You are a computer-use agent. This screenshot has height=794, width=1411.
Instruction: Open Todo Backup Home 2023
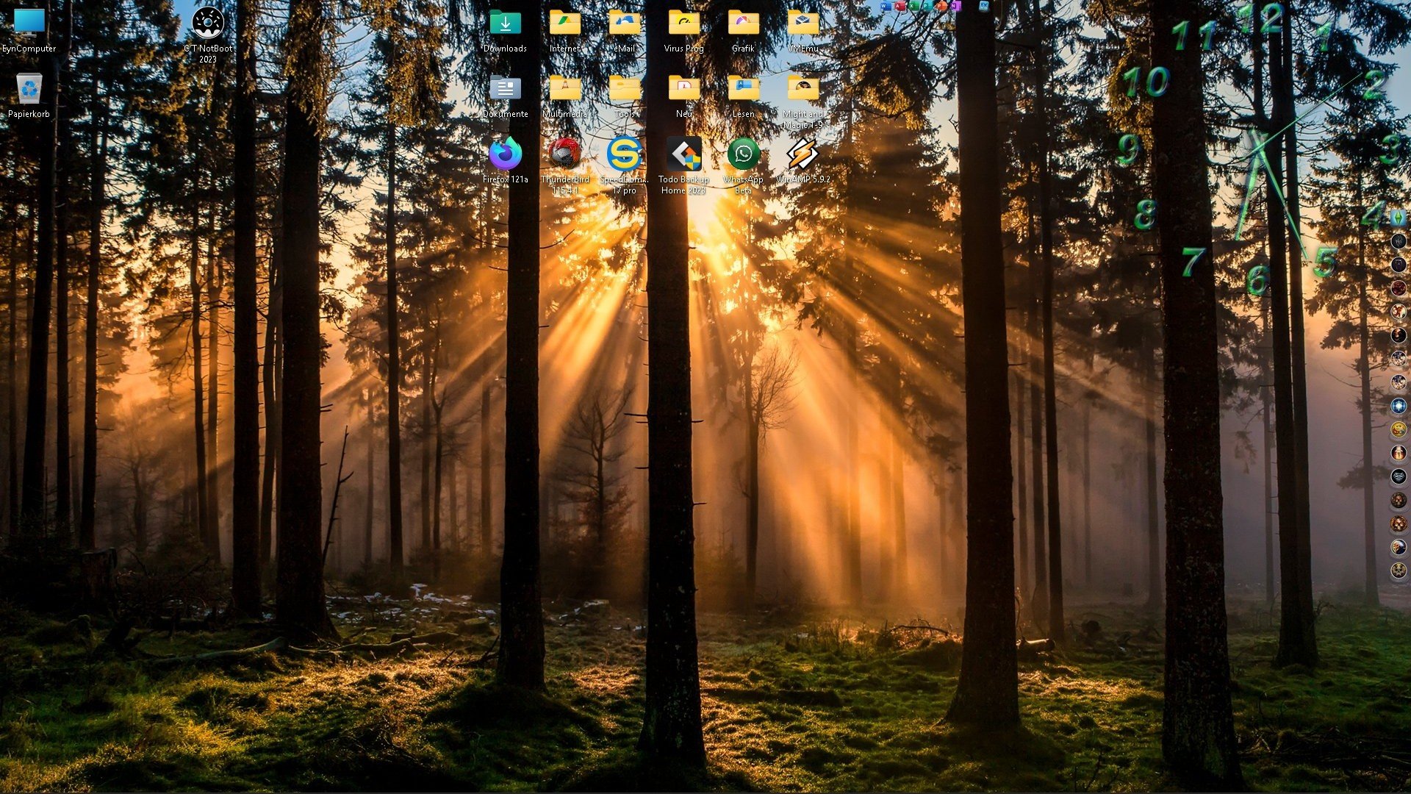683,155
